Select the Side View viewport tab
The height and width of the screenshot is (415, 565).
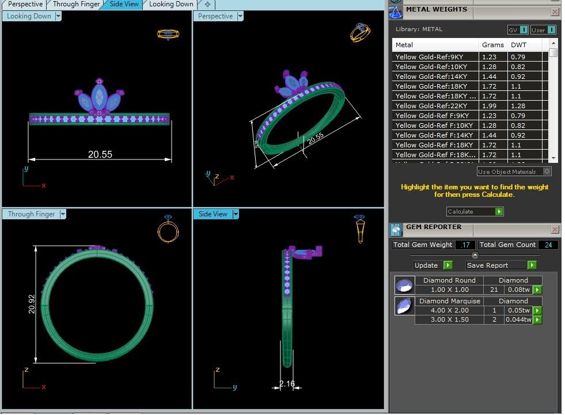point(124,5)
